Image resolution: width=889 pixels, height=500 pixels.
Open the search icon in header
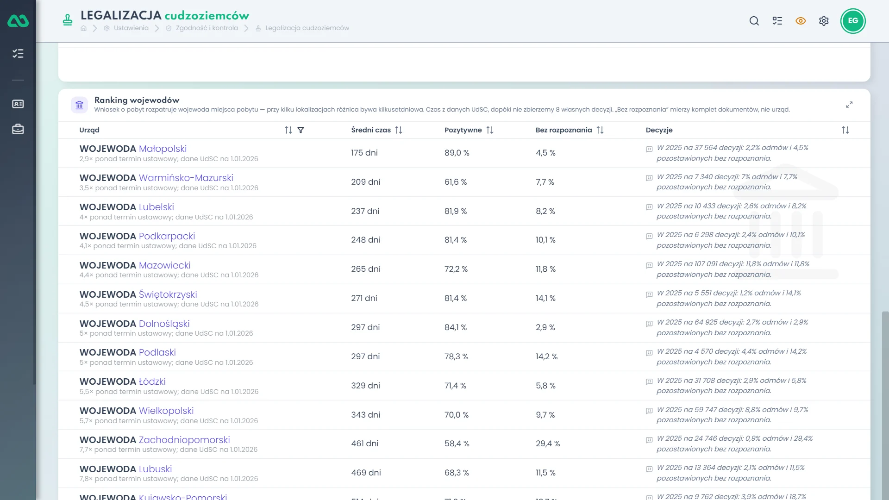tap(754, 21)
